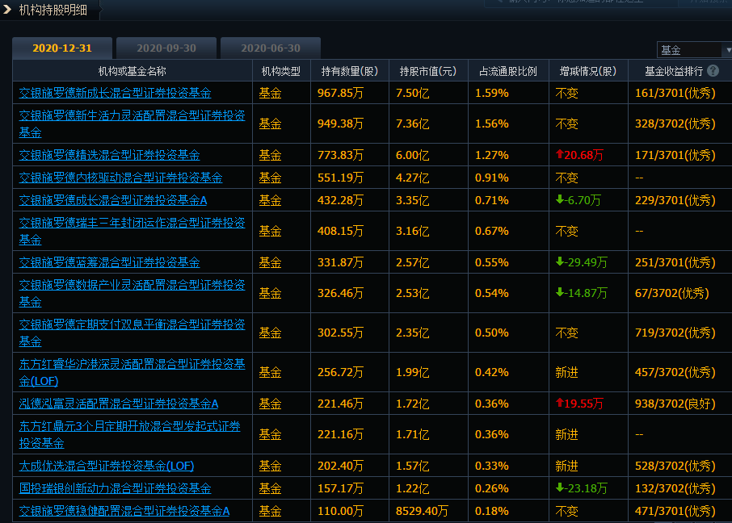The image size is (732, 523).
Task: Open 交银施罗德新生活力灵活配置混合型证券投资基金 link
Action: [x=133, y=123]
